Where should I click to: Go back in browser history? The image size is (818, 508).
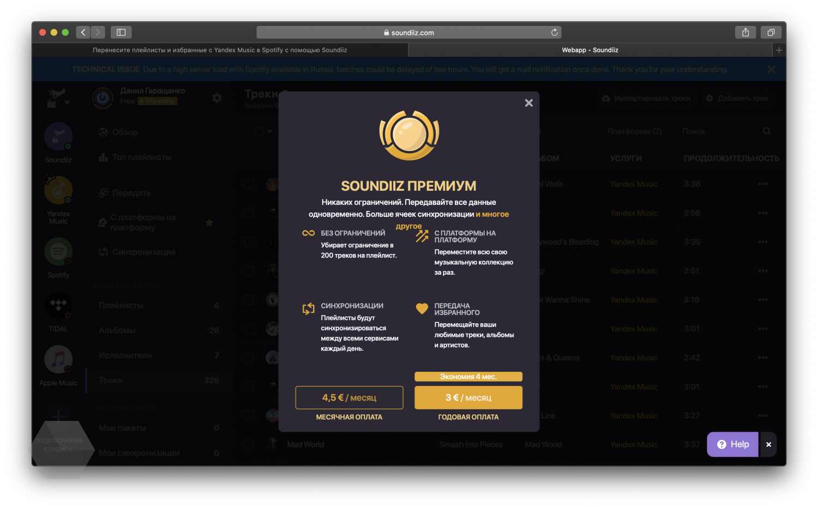(x=83, y=32)
